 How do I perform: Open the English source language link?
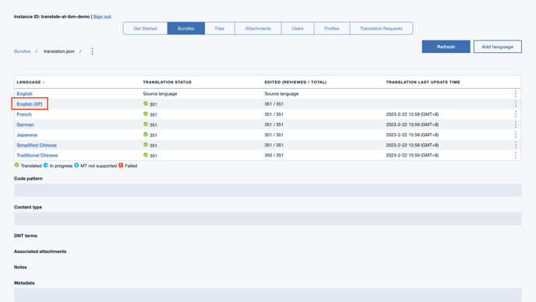(x=25, y=93)
